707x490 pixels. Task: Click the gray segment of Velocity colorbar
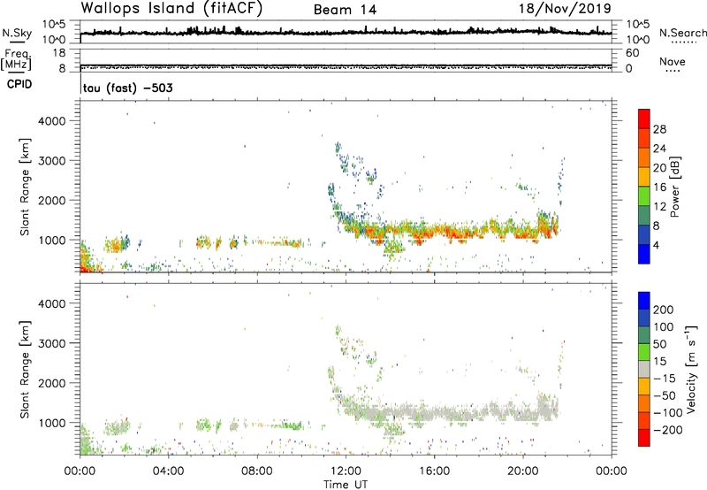click(644, 369)
